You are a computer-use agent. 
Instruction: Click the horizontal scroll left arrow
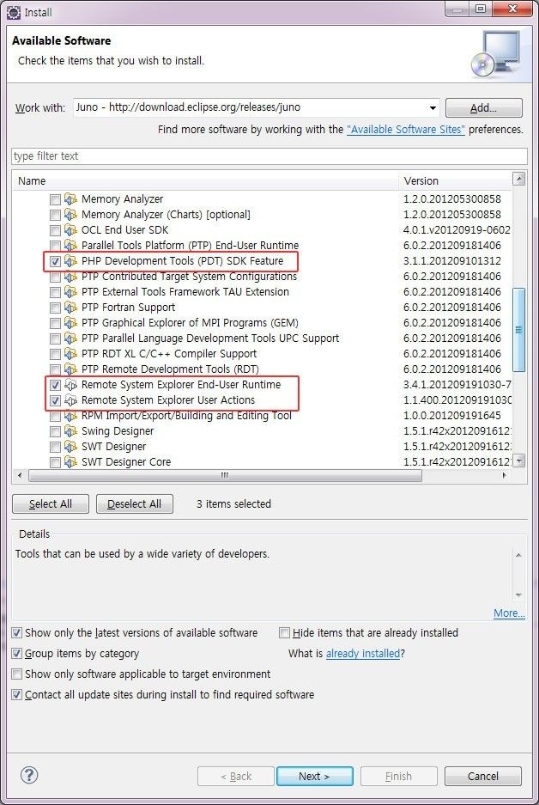20,475
